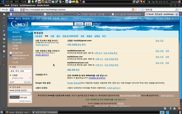
Task: Click the search magnifier icon in the search bar
Action: [x=176, y=10]
